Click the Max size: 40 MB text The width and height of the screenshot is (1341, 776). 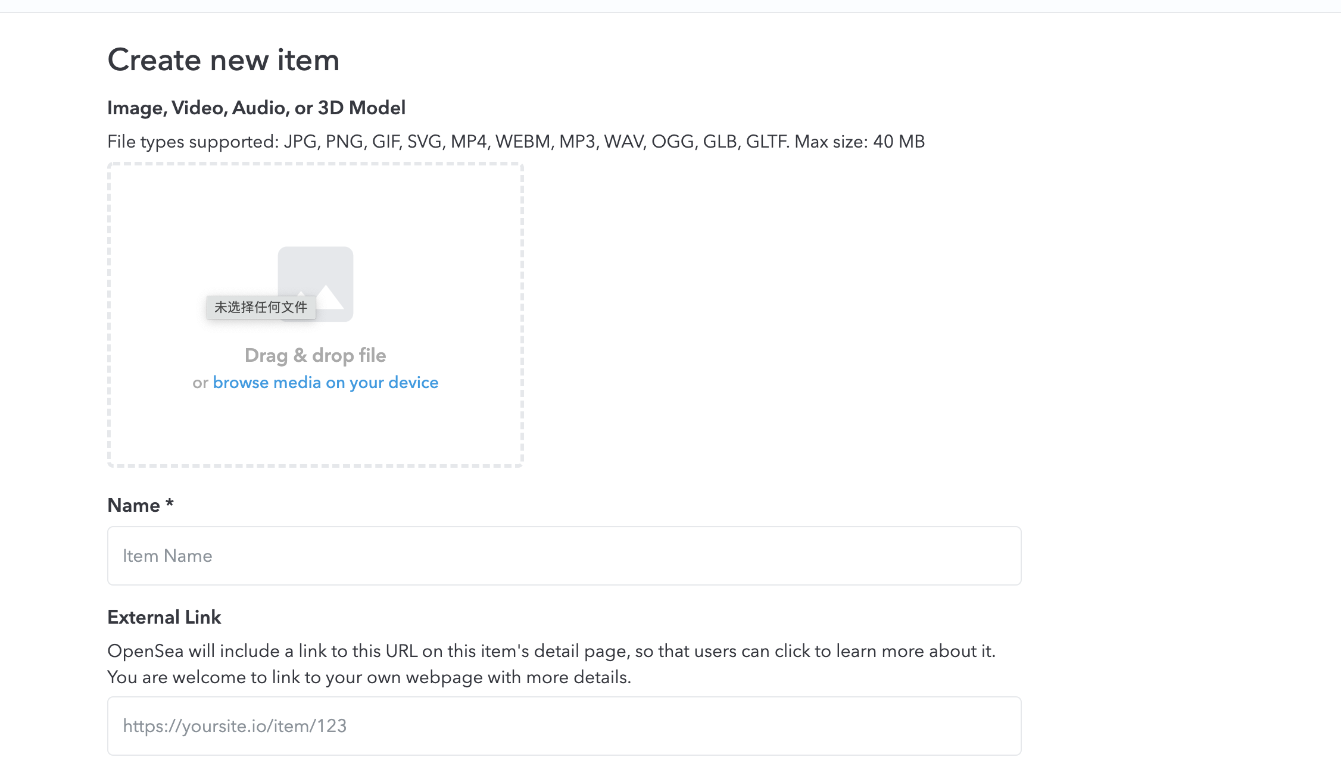859,142
